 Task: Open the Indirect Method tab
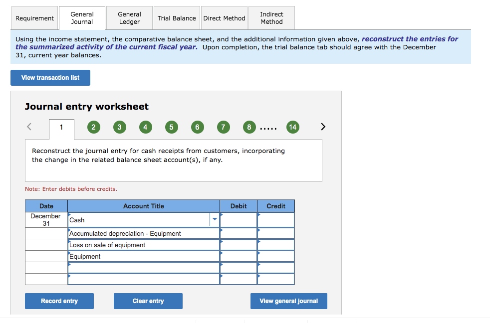271,18
